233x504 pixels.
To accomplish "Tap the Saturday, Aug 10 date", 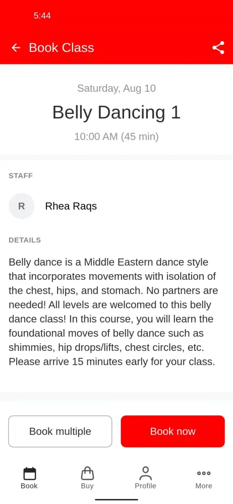I will 116,88.
